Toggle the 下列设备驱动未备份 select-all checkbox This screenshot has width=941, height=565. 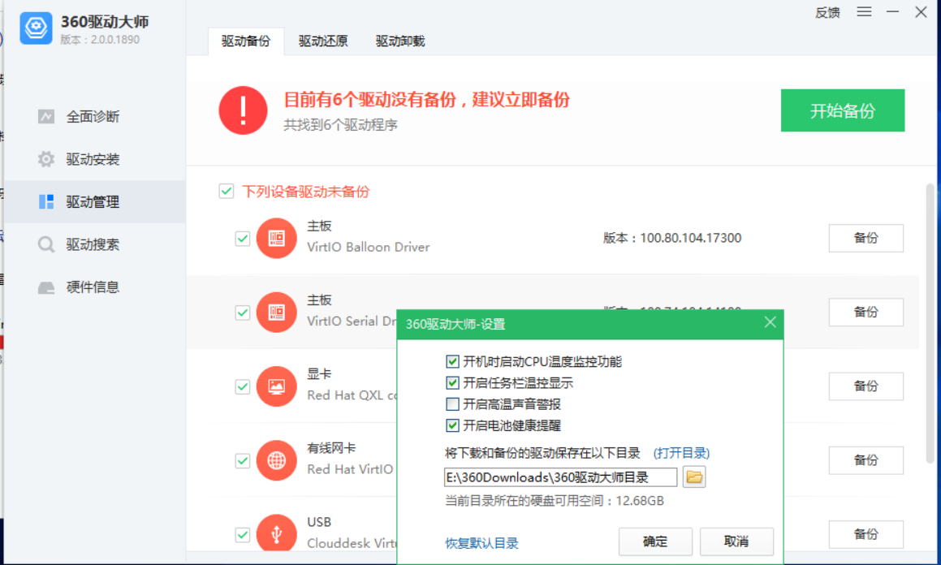tap(227, 192)
